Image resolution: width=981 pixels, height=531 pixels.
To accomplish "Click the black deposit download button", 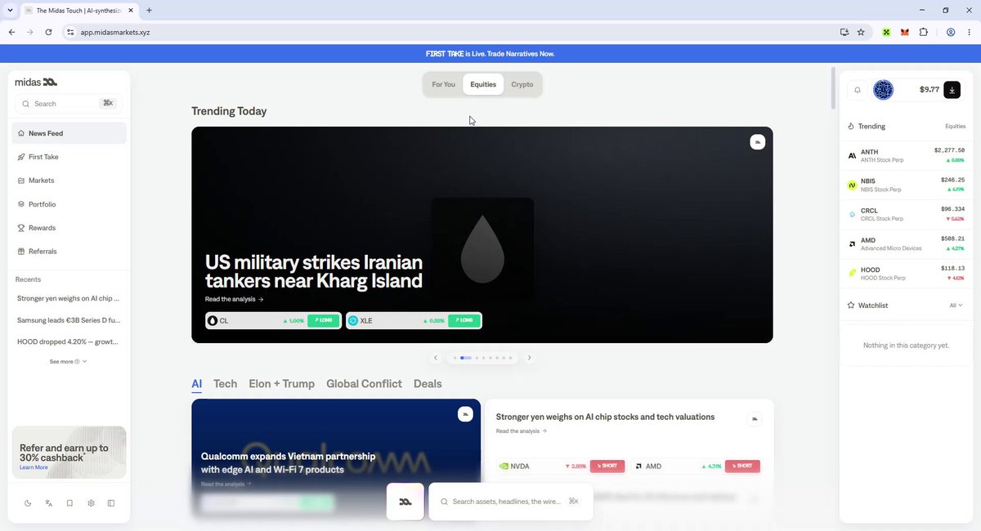I will tap(952, 90).
